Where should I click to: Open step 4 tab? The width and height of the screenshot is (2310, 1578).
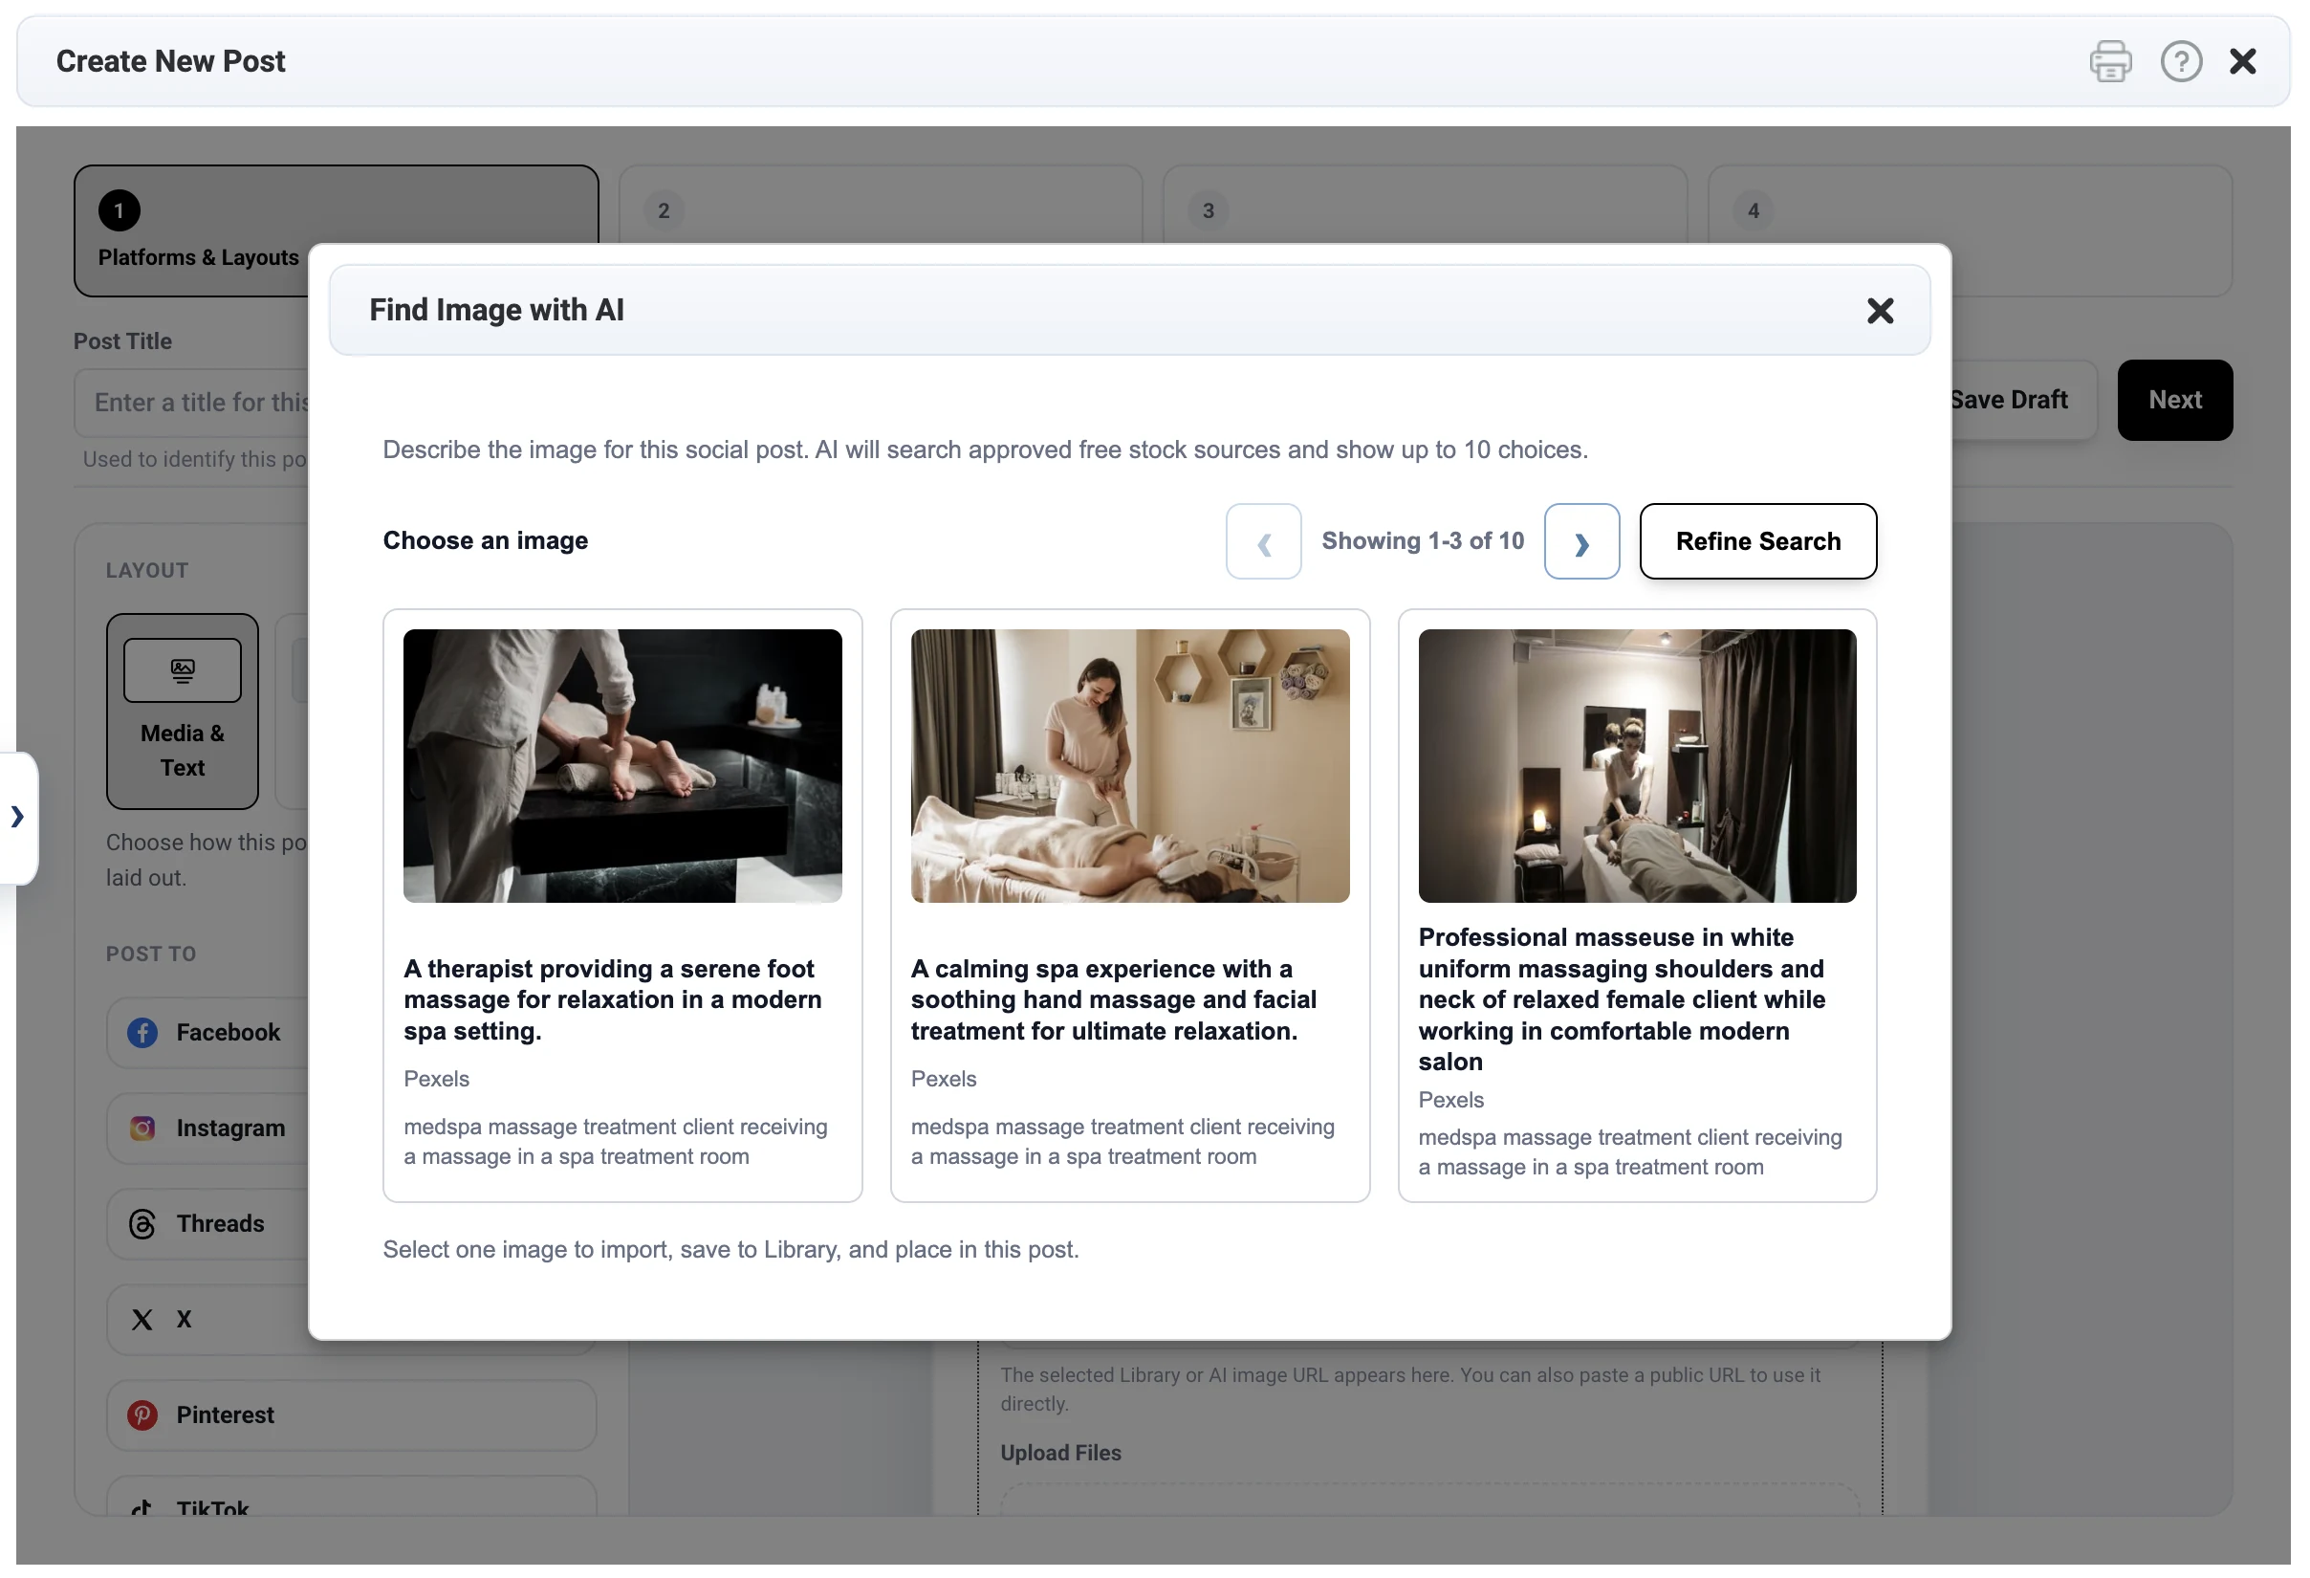[x=1969, y=230]
